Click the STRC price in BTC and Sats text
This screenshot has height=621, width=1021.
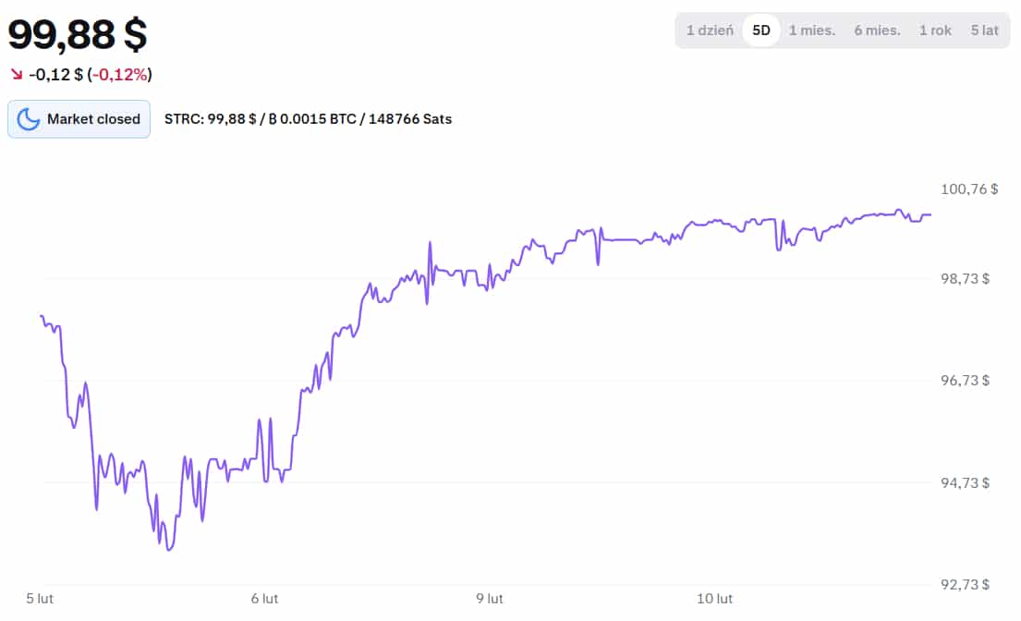point(308,119)
